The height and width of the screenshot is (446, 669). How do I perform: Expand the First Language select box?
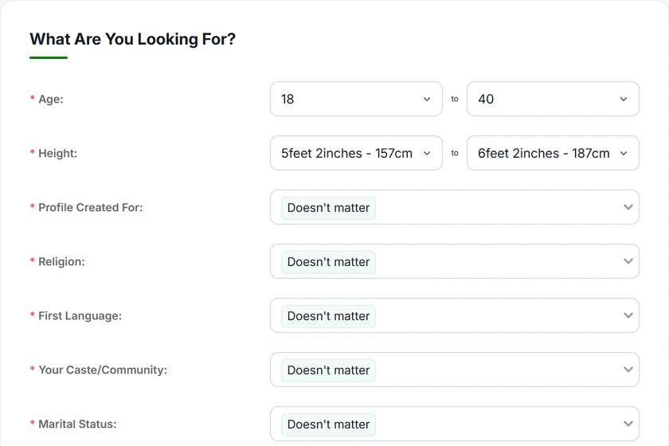tap(455, 316)
